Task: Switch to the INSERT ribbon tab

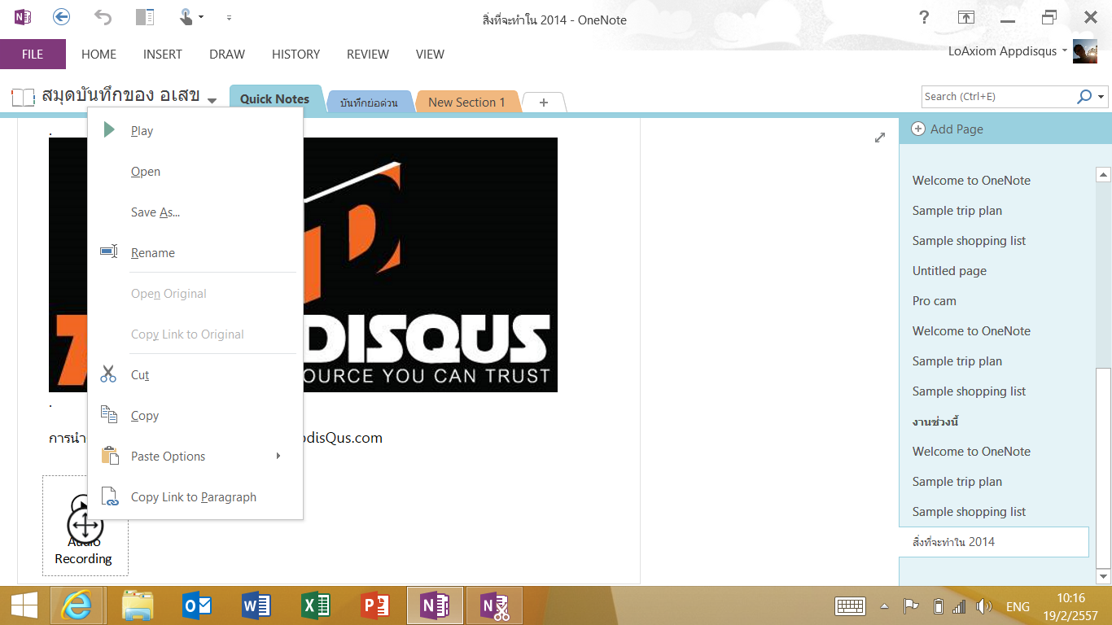Action: tap(163, 55)
